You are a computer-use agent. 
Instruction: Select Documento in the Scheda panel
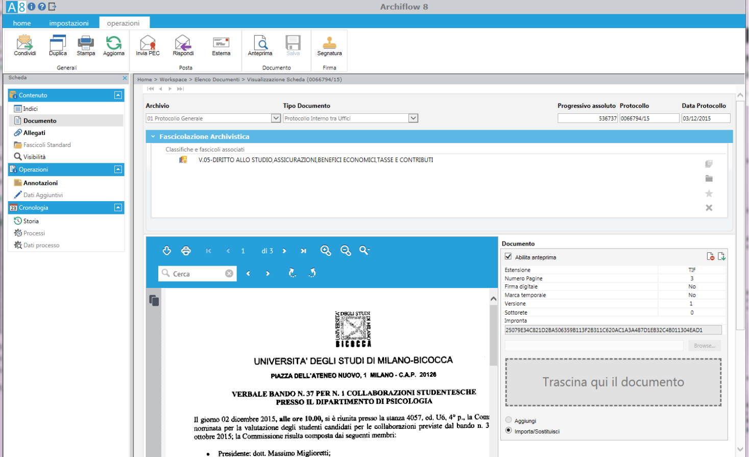pyautogui.click(x=40, y=121)
